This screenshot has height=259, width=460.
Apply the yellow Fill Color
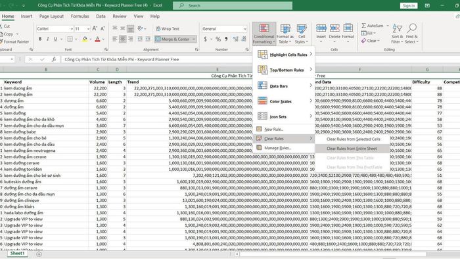[x=85, y=39]
